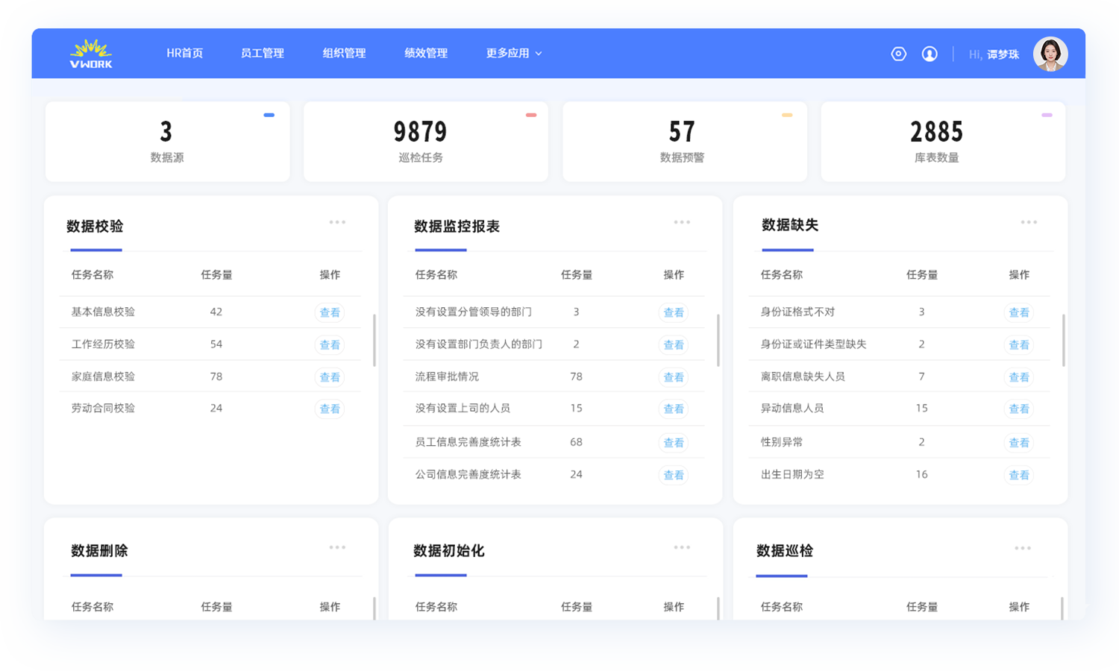Click task count 16 for 出生日期为空
The image size is (1119, 671).
pos(921,475)
